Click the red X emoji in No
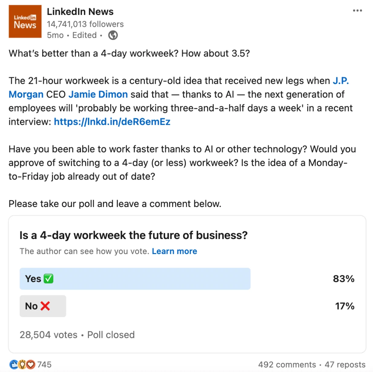 (x=45, y=306)
